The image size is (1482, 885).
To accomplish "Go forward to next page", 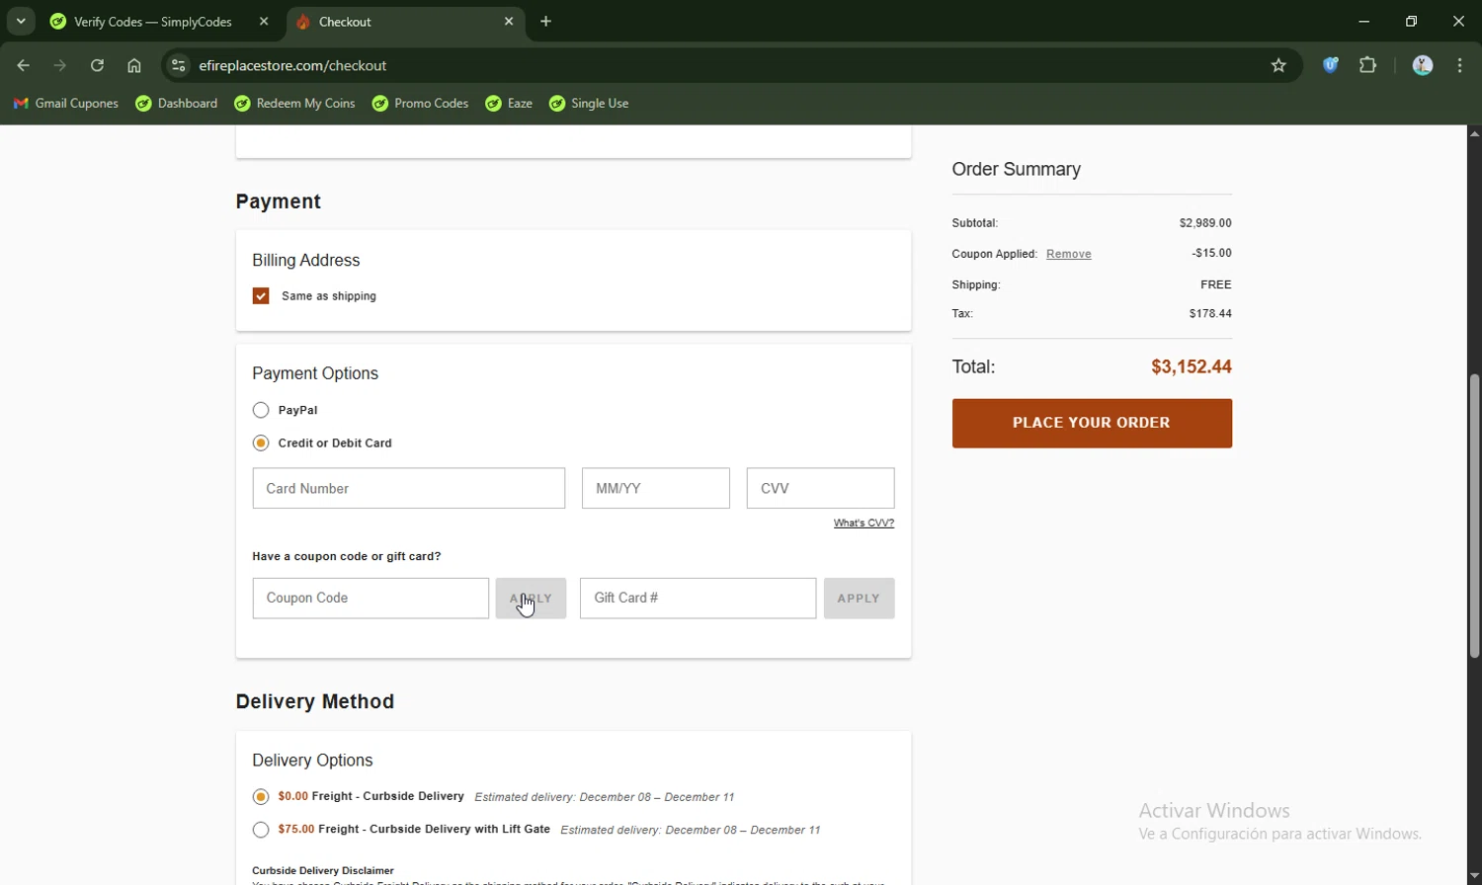I will 60,66.
